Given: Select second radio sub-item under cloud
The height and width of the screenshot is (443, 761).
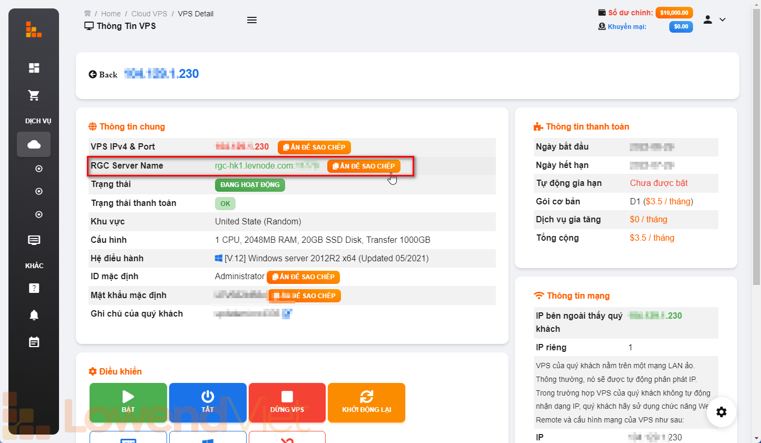Looking at the screenshot, I should point(38,191).
